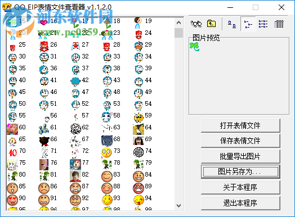This screenshot has height=217, width=295.
Task: Click the 批量导出图片 button
Action: click(240, 156)
